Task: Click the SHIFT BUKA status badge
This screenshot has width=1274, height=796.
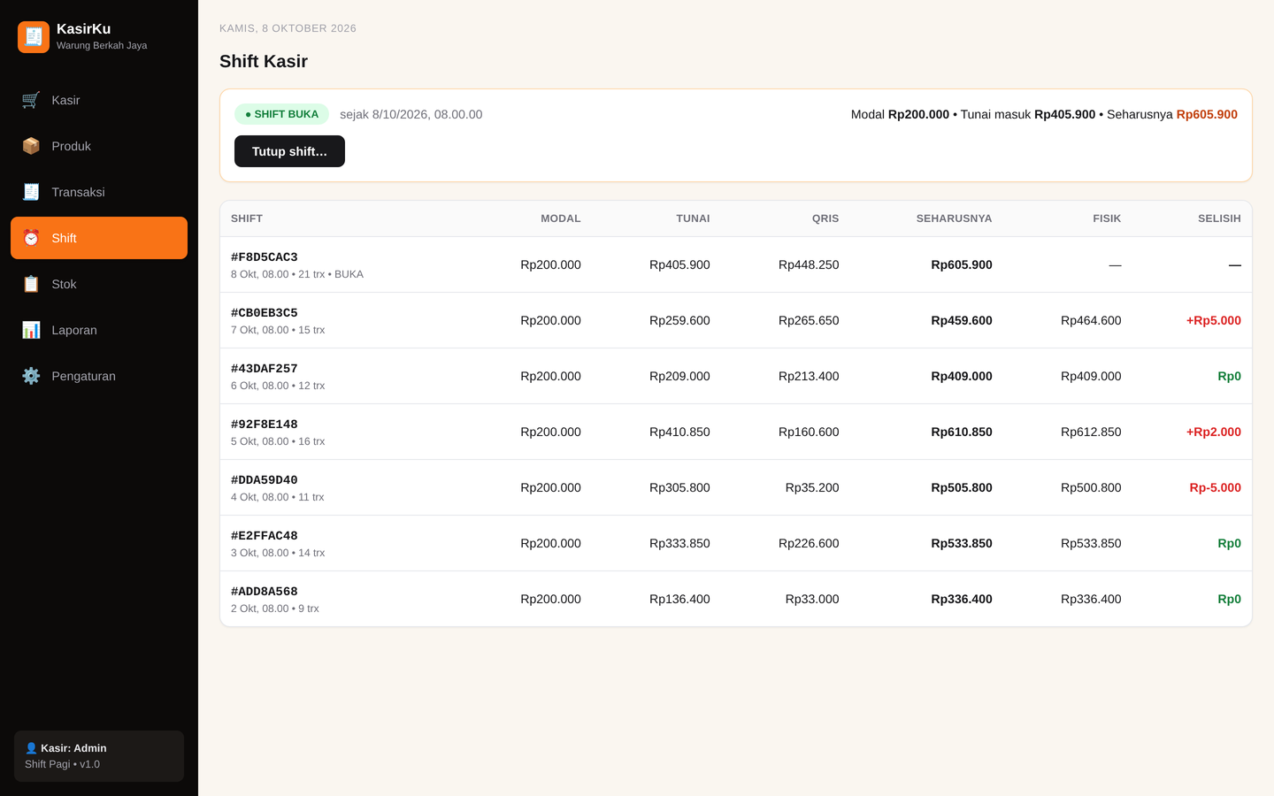Action: click(x=281, y=114)
